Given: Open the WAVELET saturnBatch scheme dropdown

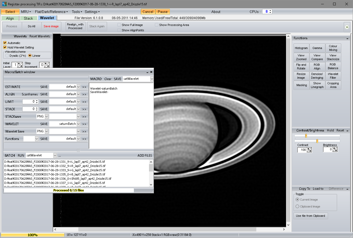Looking at the screenshot, I should [x=79, y=124].
